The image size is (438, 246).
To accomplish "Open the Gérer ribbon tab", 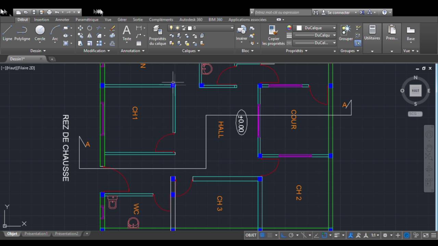I will tap(122, 20).
